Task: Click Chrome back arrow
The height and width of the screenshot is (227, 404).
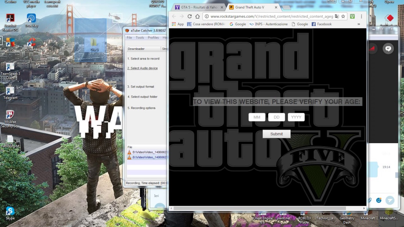Action: [x=174, y=16]
